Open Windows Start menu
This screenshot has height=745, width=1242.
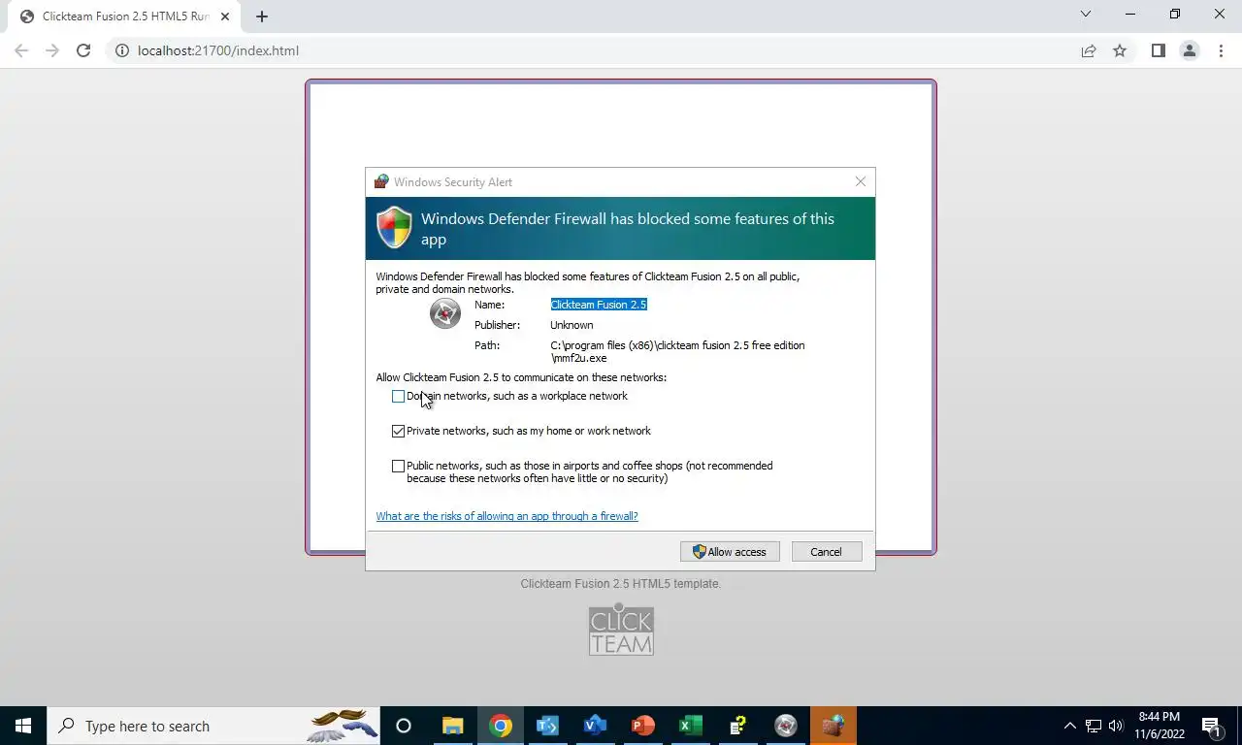point(23,726)
